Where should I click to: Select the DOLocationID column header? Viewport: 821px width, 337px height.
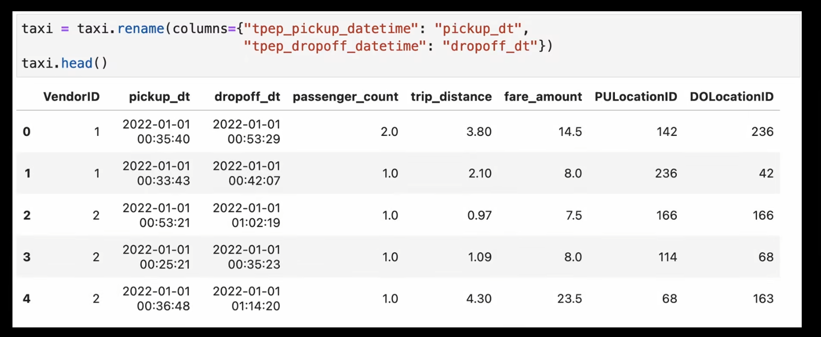pos(731,97)
